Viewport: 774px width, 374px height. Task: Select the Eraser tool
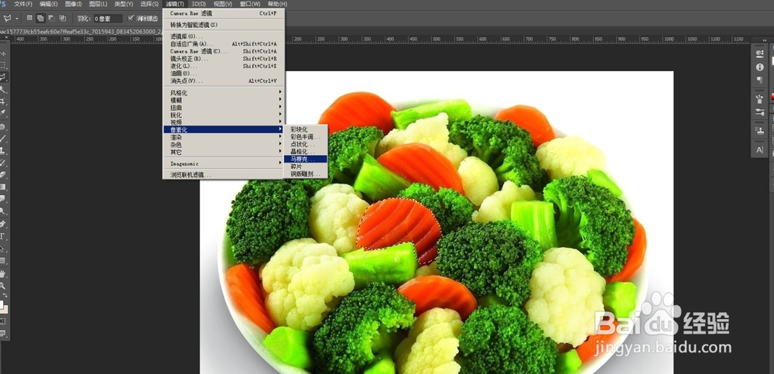point(3,175)
